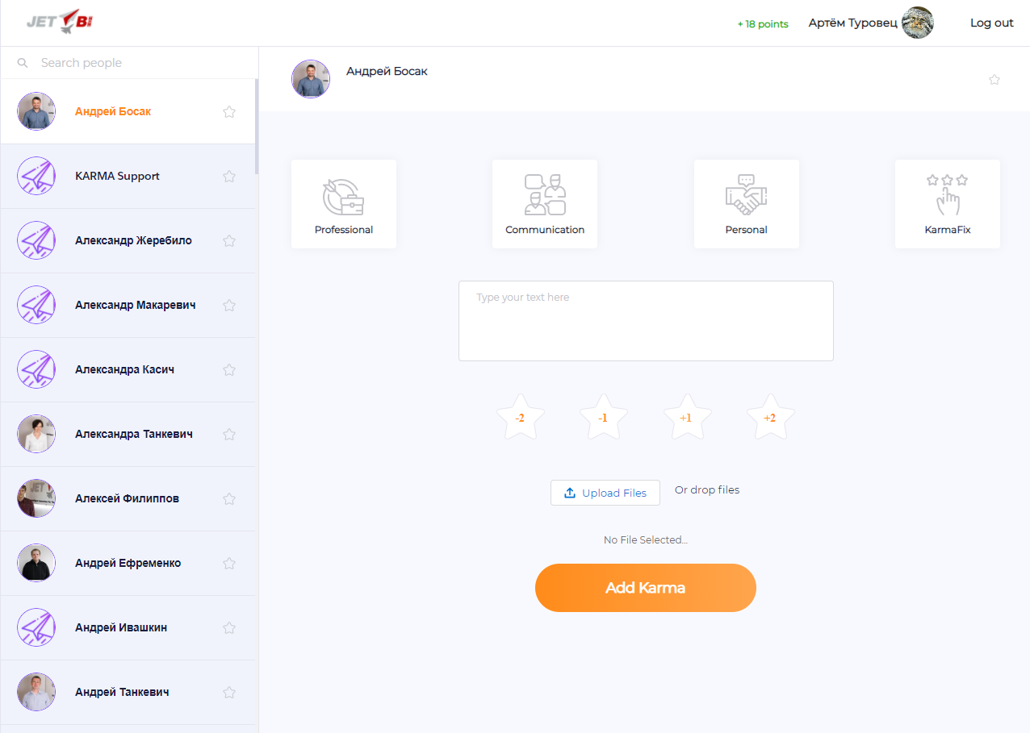Select the Professional category icon
Image resolution: width=1030 pixels, height=733 pixels.
(344, 197)
